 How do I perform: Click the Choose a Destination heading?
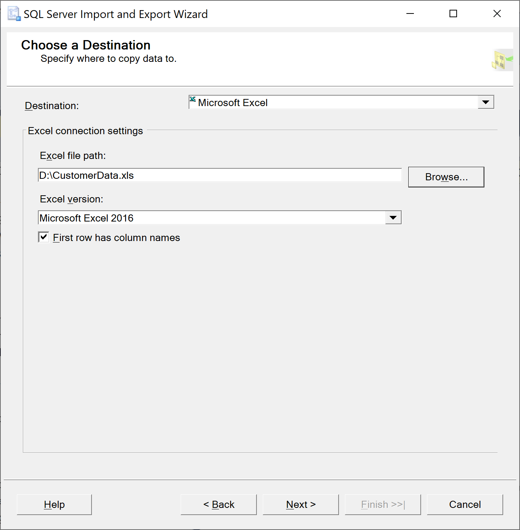coord(86,45)
